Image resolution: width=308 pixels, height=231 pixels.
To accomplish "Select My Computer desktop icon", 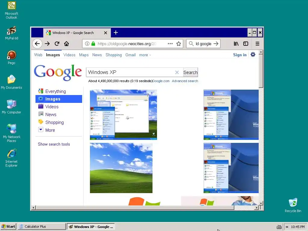I will pyautogui.click(x=12, y=107).
